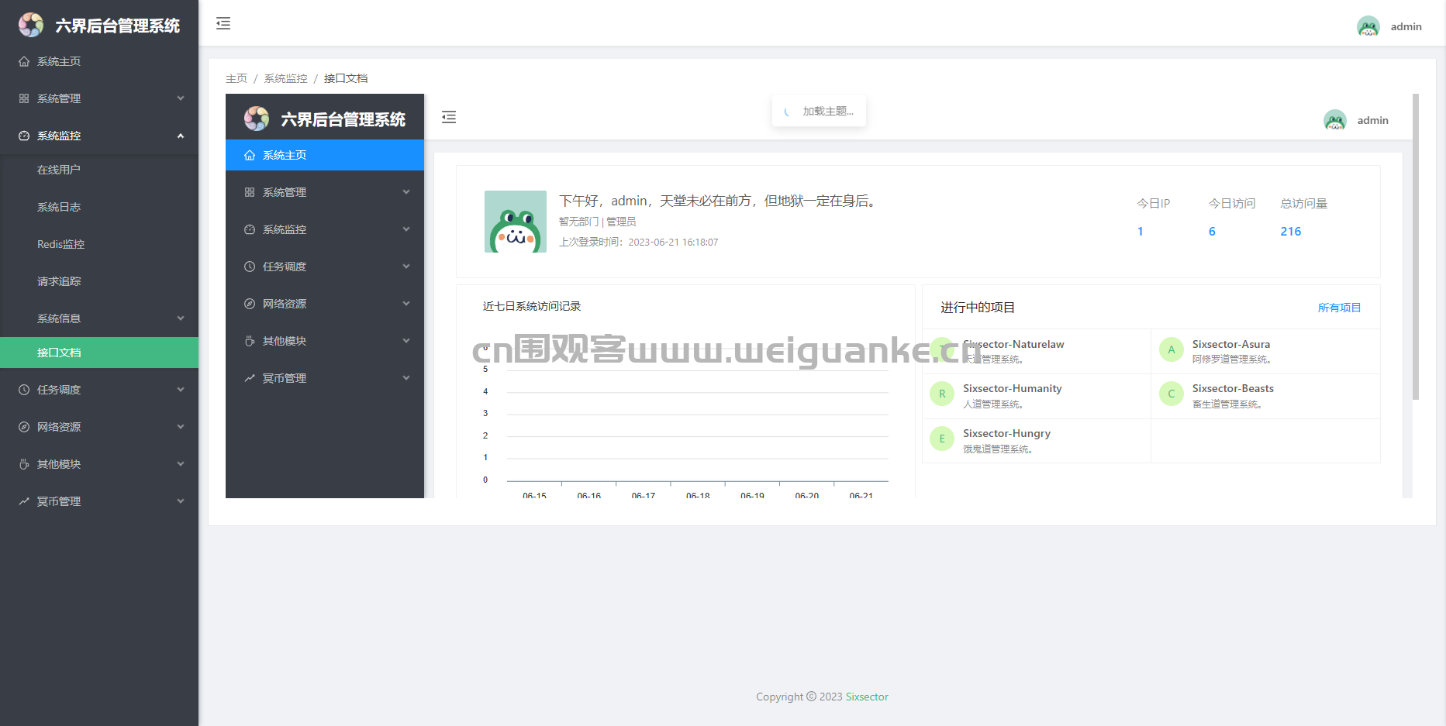
Task: Expand outer 其他模块 chevron
Action: coord(181,464)
